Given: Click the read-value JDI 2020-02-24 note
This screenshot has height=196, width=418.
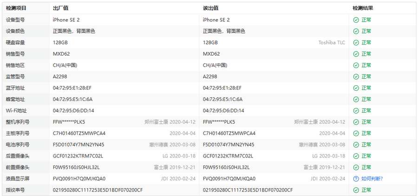Looking at the screenshot, I should tap(328, 179).
